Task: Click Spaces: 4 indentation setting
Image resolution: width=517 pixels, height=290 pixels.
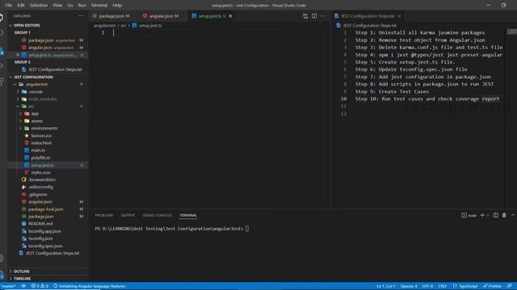Action: point(409,286)
